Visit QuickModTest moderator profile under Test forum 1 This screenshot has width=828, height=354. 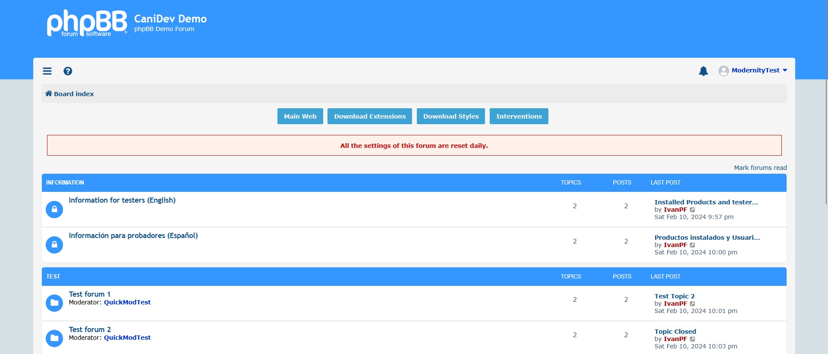[127, 302]
